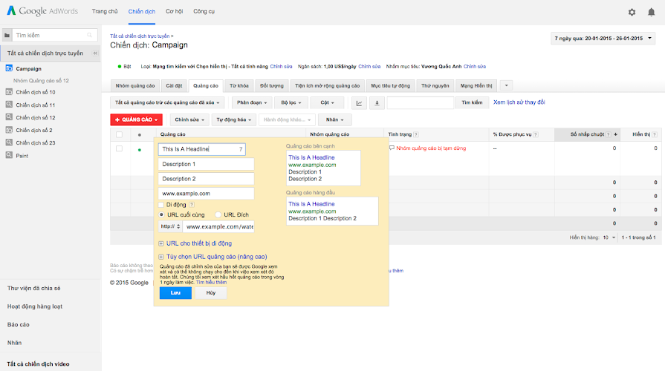The width and height of the screenshot is (665, 371).
Task: Switch to the Cài đặt tab
Action: click(174, 85)
